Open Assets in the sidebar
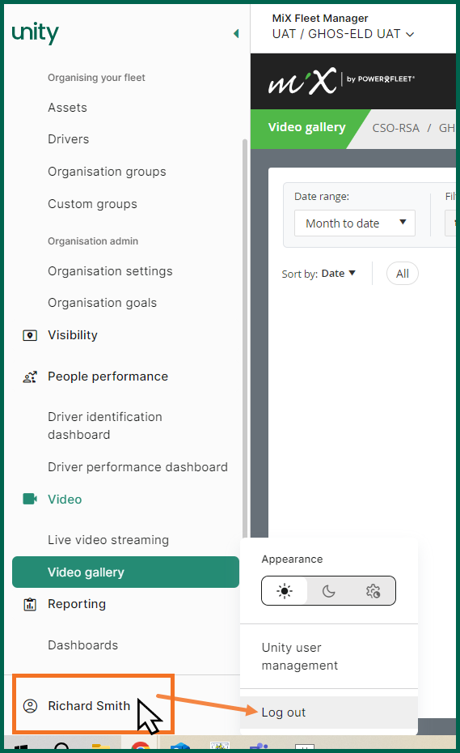This screenshot has width=460, height=753. pos(67,108)
